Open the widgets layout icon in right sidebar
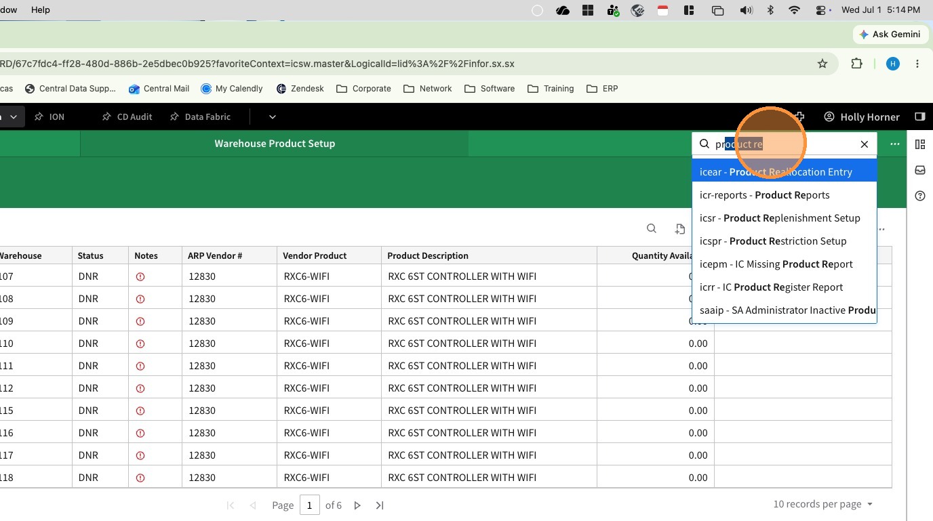Image resolution: width=933 pixels, height=521 pixels. pos(920,144)
